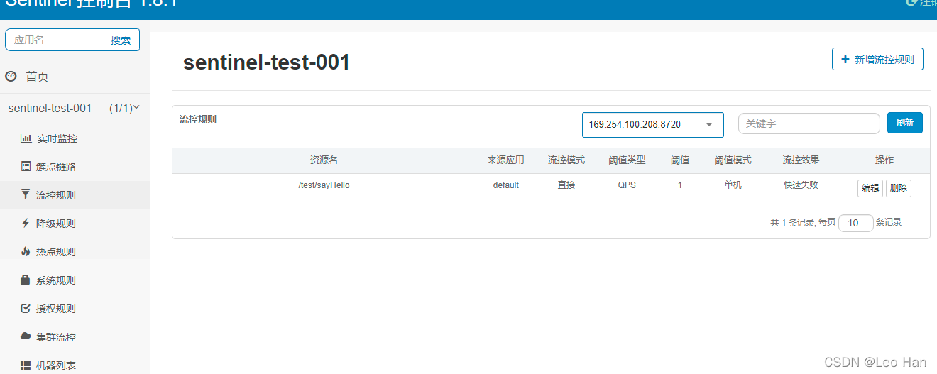Go to 簇点链路 menu item
The image size is (937, 374).
coord(56,167)
